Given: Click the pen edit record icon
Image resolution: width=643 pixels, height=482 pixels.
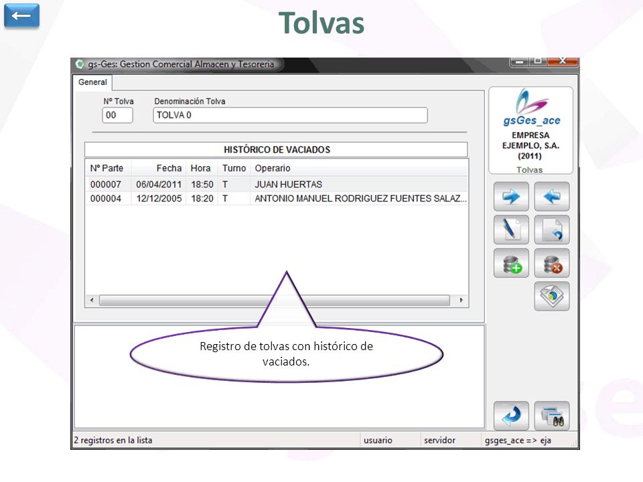Looking at the screenshot, I should coord(511,230).
